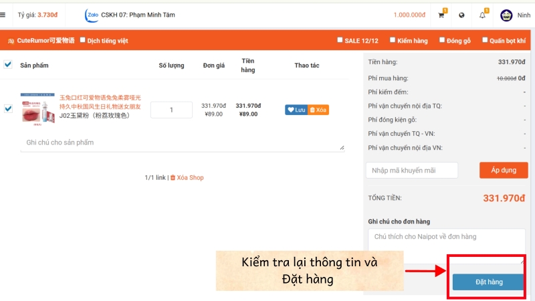Toggle select-all Sản phẩm checkbox
The height and width of the screenshot is (301, 535).
[x=8, y=64]
